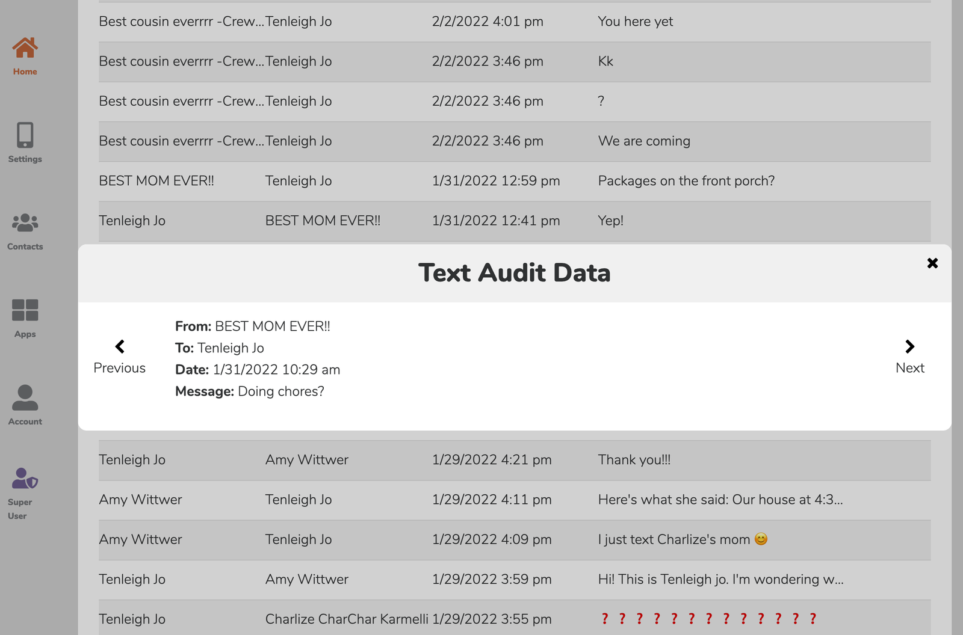This screenshot has width=963, height=635.
Task: Advance to the Next audited text
Action: [x=909, y=367]
